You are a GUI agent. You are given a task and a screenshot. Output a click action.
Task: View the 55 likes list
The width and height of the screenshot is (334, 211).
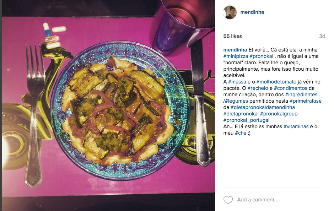(232, 36)
